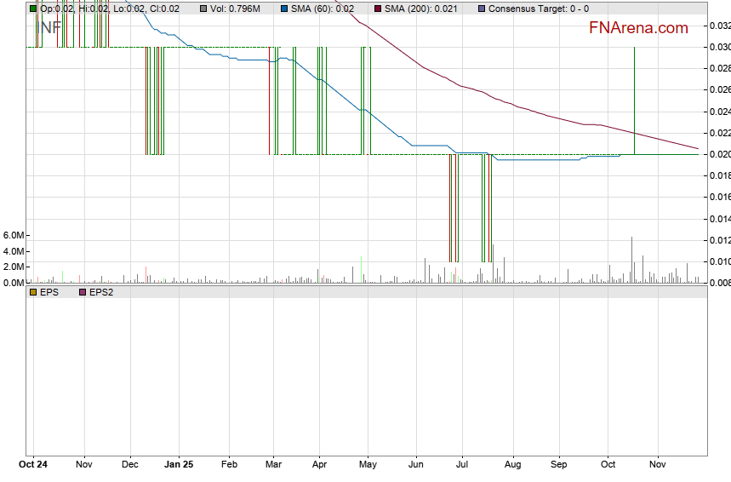
Task: Click the 6.0M volume axis label
Action: click(x=14, y=235)
